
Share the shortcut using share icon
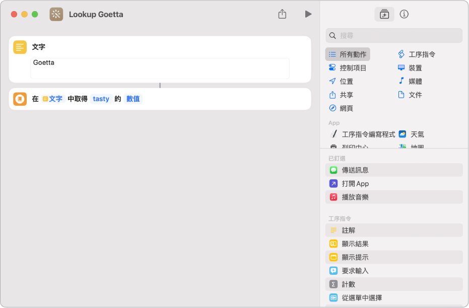[x=282, y=14]
